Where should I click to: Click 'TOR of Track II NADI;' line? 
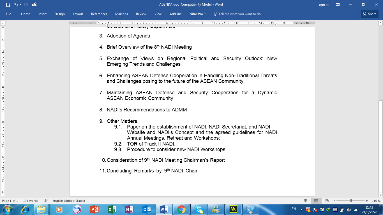tap(151, 144)
